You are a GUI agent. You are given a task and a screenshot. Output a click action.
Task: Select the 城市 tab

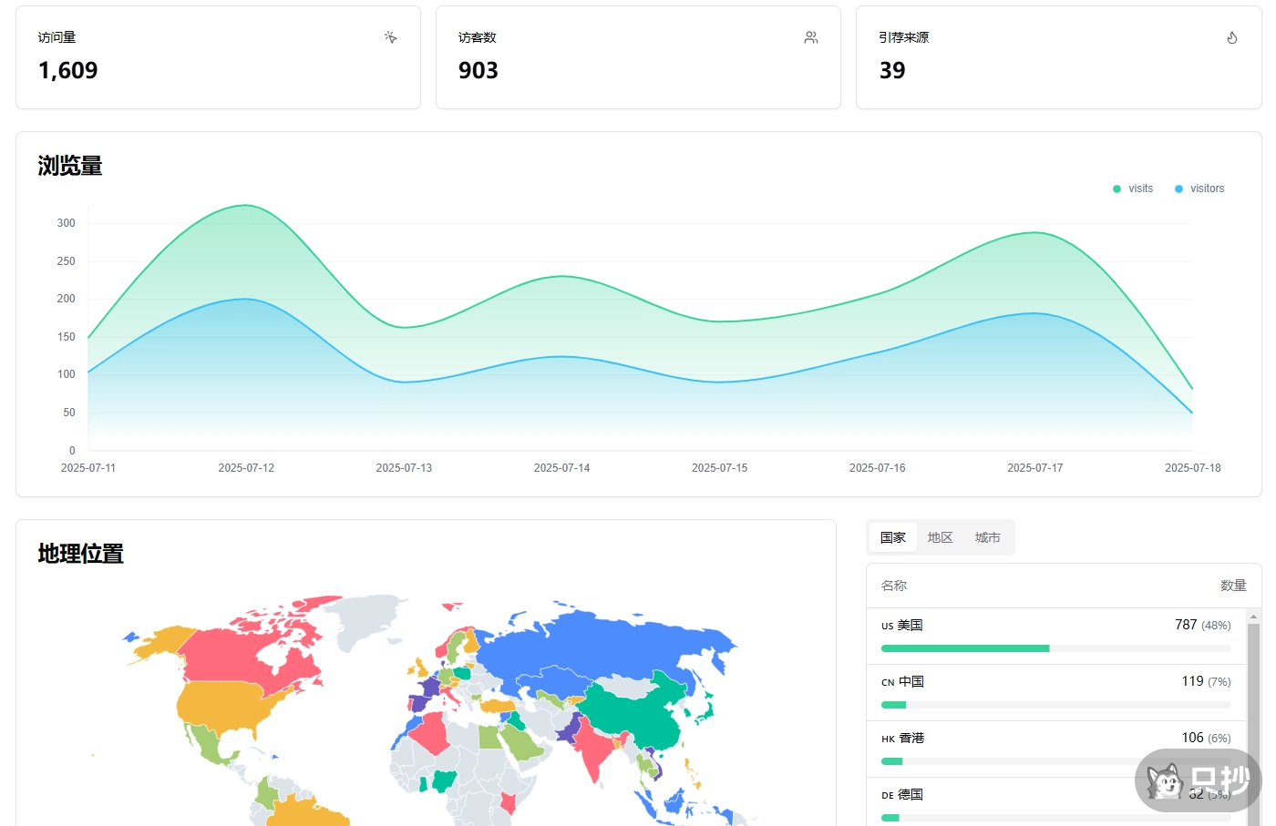987,537
